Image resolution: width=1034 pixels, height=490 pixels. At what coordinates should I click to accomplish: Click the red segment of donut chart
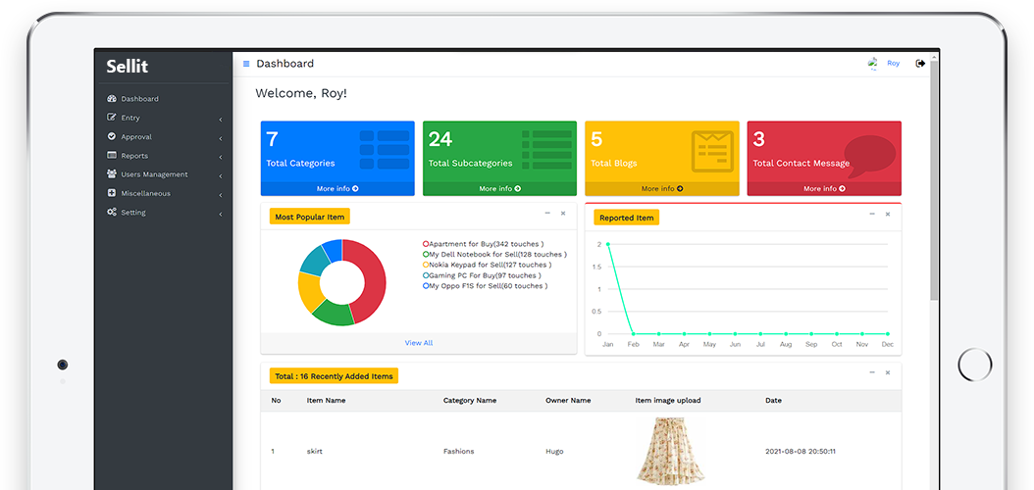pyautogui.click(x=370, y=281)
